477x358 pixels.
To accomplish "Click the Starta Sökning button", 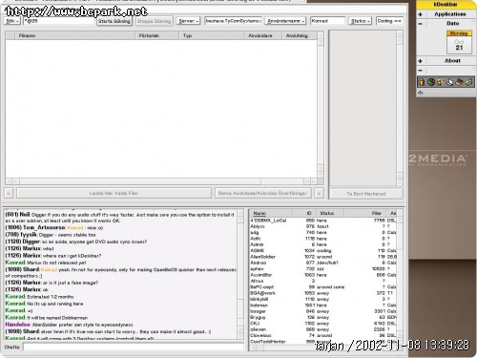I will point(114,21).
